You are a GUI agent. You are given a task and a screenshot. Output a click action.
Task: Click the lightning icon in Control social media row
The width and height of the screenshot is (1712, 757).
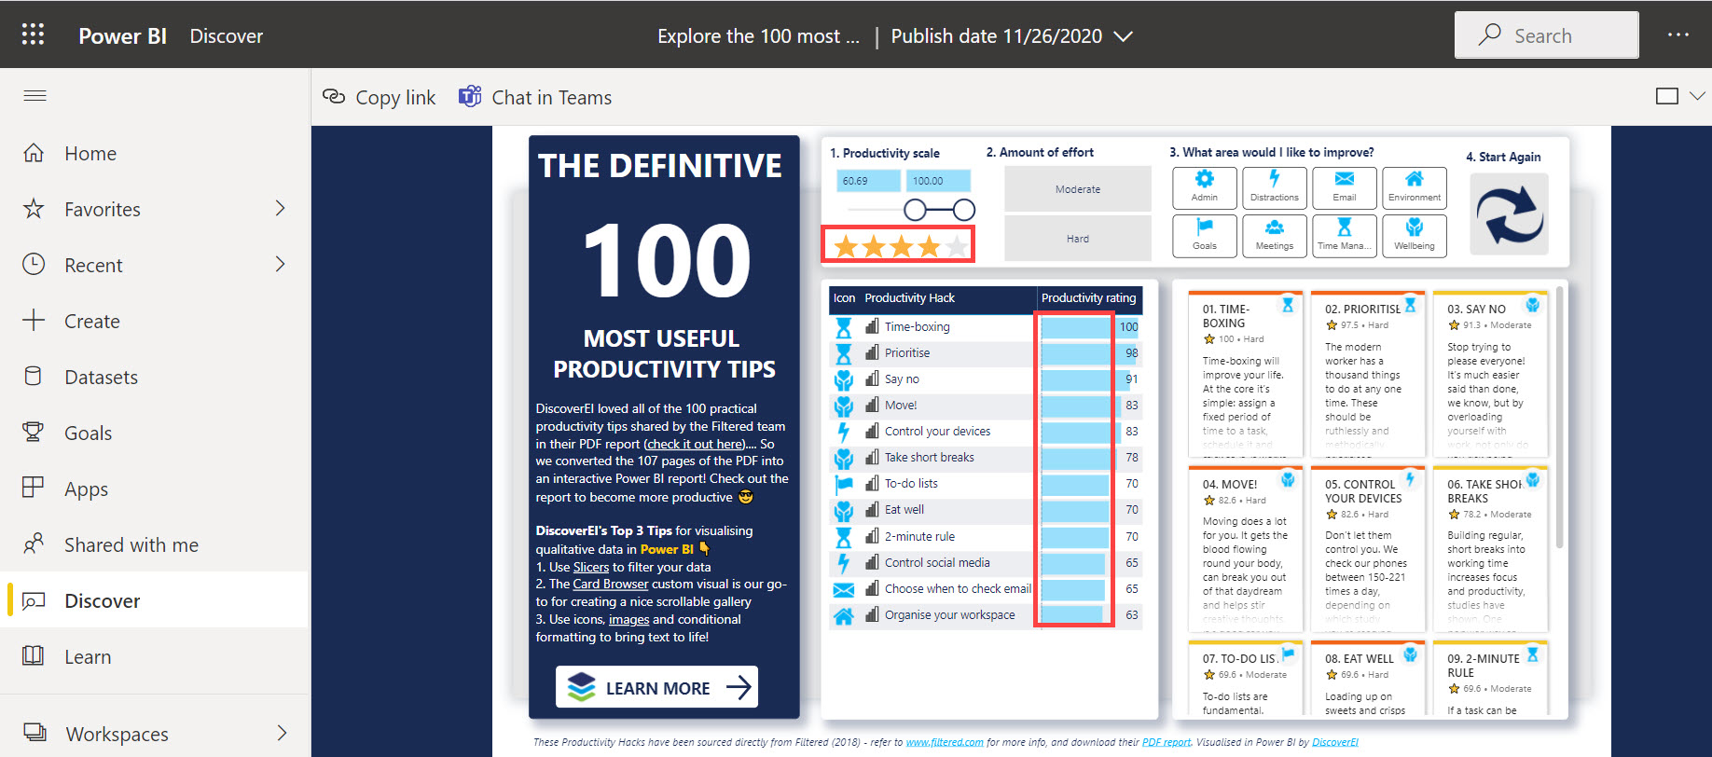point(844,563)
